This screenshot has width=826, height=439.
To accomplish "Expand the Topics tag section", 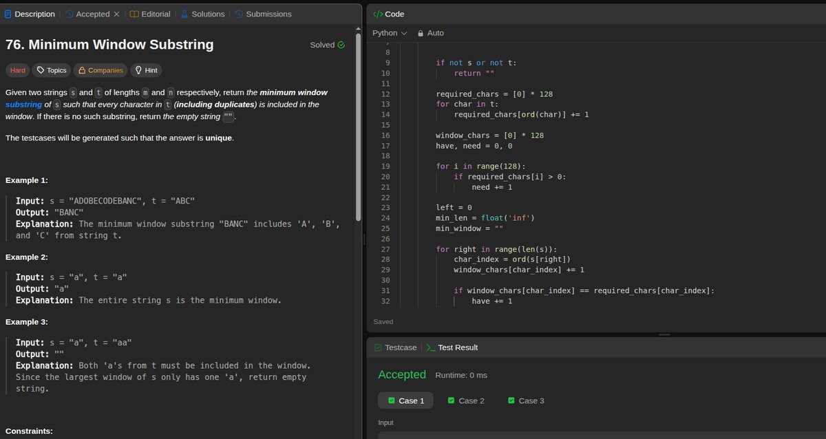I will pyautogui.click(x=52, y=70).
